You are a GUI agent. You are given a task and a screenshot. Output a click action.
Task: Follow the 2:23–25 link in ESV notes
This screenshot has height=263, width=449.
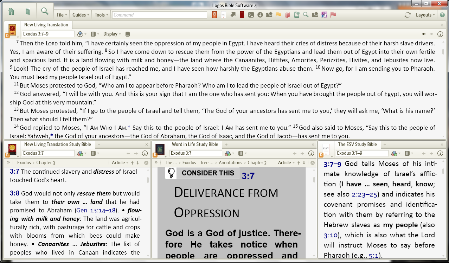tap(366, 194)
